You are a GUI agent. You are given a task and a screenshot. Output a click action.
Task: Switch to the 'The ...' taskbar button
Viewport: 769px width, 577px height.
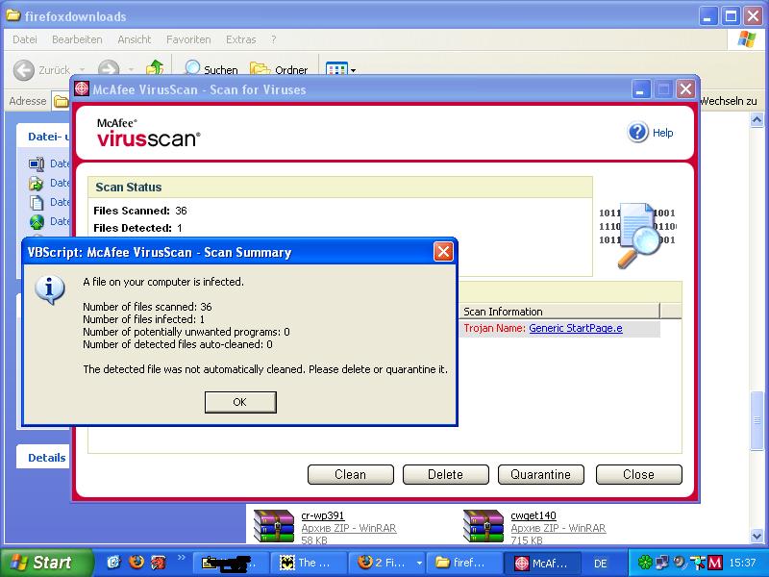(308, 563)
